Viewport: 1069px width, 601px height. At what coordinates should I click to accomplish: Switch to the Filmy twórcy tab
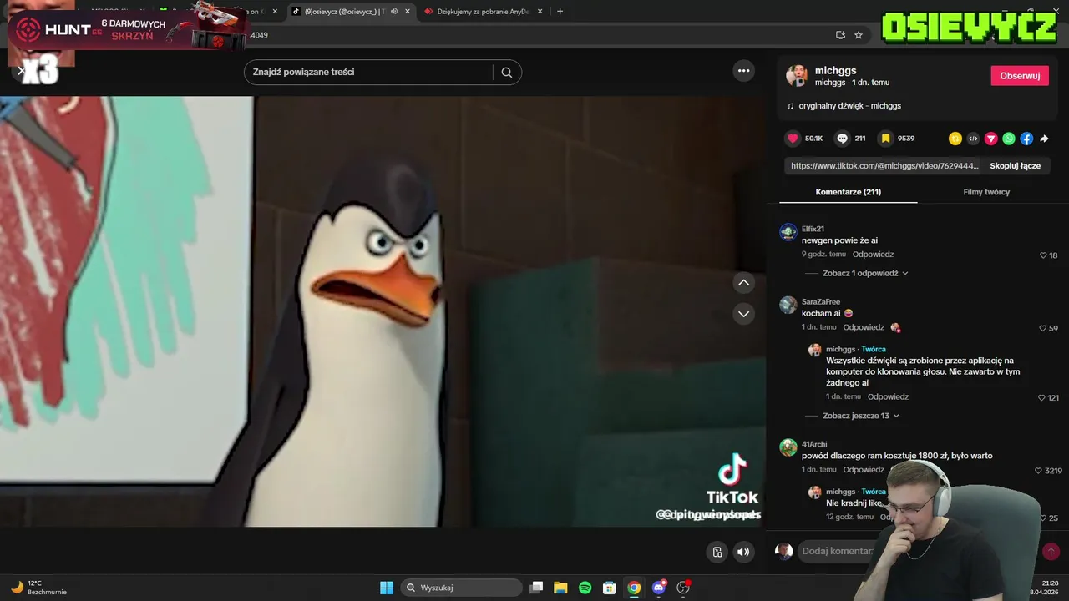pyautogui.click(x=986, y=192)
